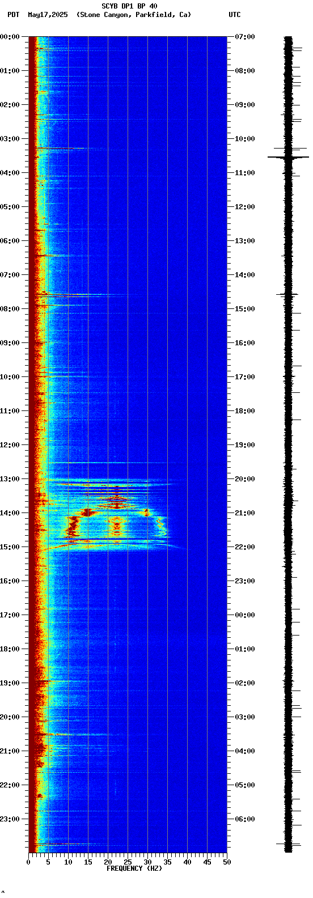Click the '09:00' PDT time label
Screen dimensions: 313x898
[x=10, y=343]
